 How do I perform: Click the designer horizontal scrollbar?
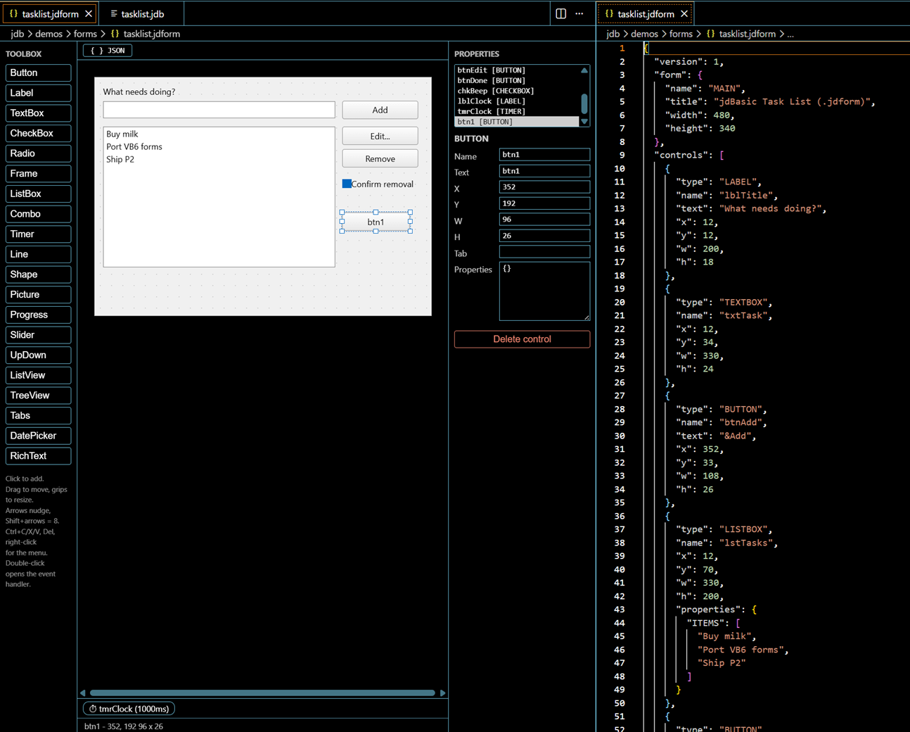[x=262, y=693]
